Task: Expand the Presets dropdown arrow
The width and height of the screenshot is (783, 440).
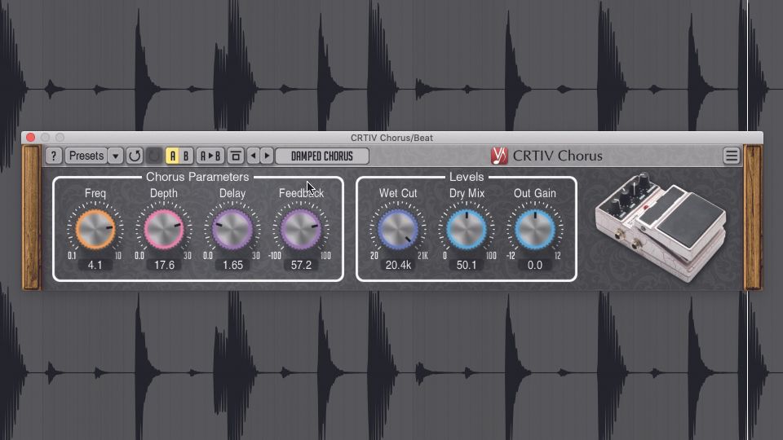Action: 115,156
